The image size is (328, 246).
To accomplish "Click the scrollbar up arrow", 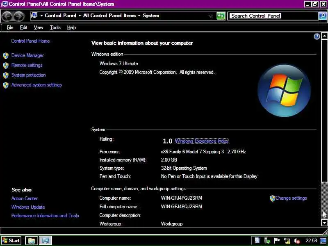I will click(x=324, y=36).
